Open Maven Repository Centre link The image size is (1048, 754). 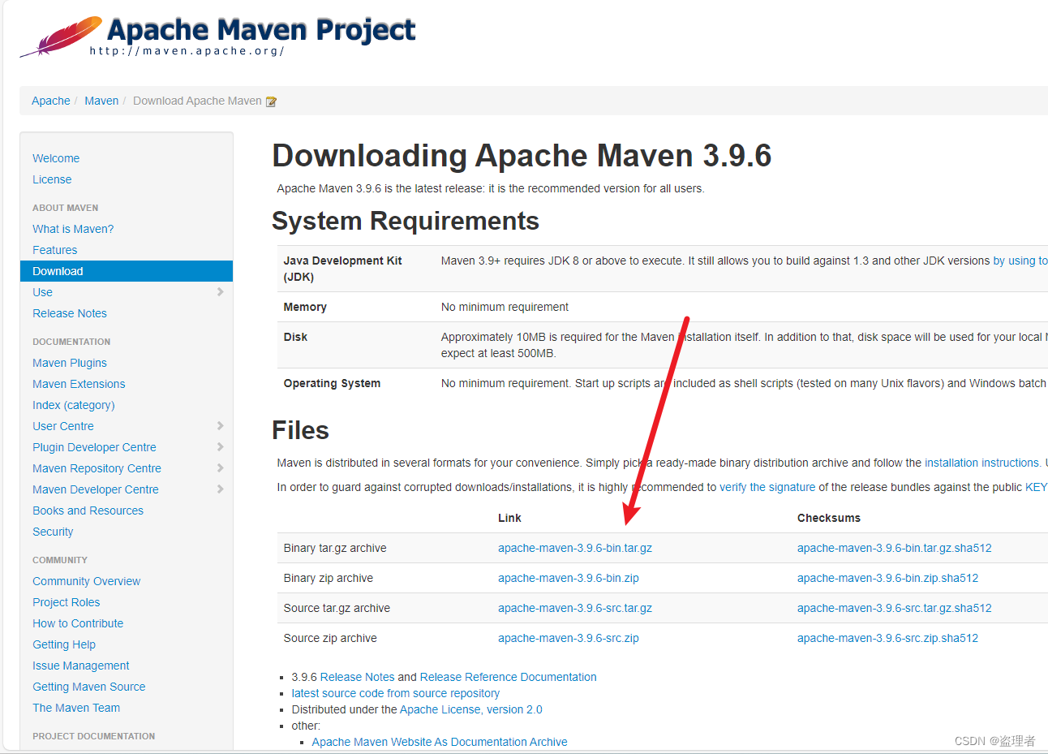(97, 468)
